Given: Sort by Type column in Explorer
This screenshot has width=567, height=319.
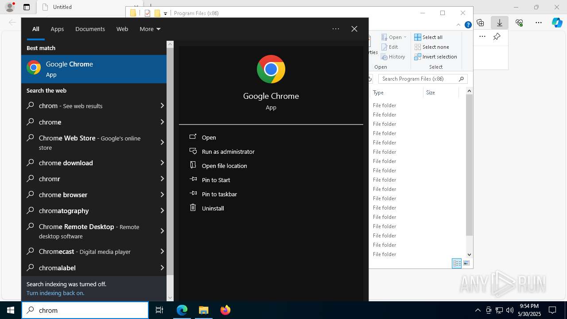Looking at the screenshot, I should pyautogui.click(x=396, y=93).
